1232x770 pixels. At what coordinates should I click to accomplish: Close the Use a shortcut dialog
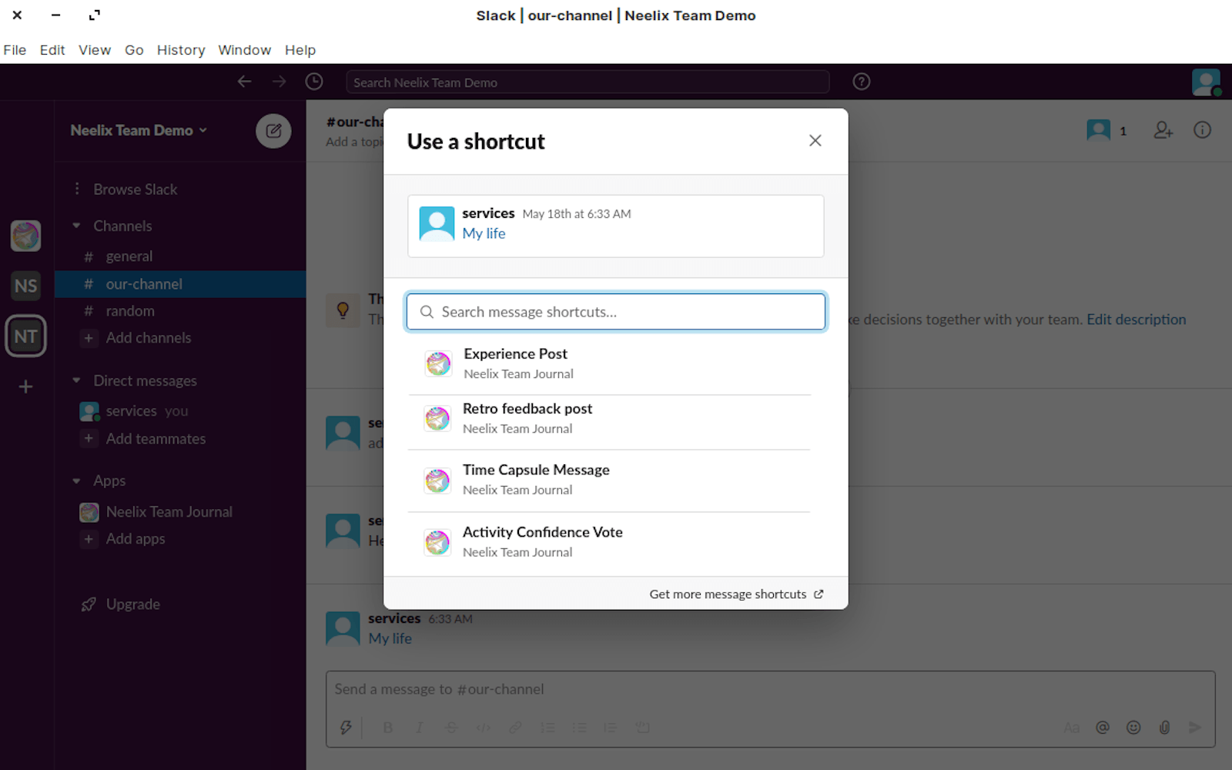coord(815,141)
